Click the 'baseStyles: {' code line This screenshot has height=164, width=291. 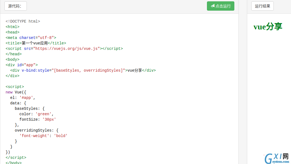click(x=30, y=109)
